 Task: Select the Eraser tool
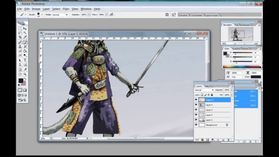pyautogui.click(x=20, y=51)
